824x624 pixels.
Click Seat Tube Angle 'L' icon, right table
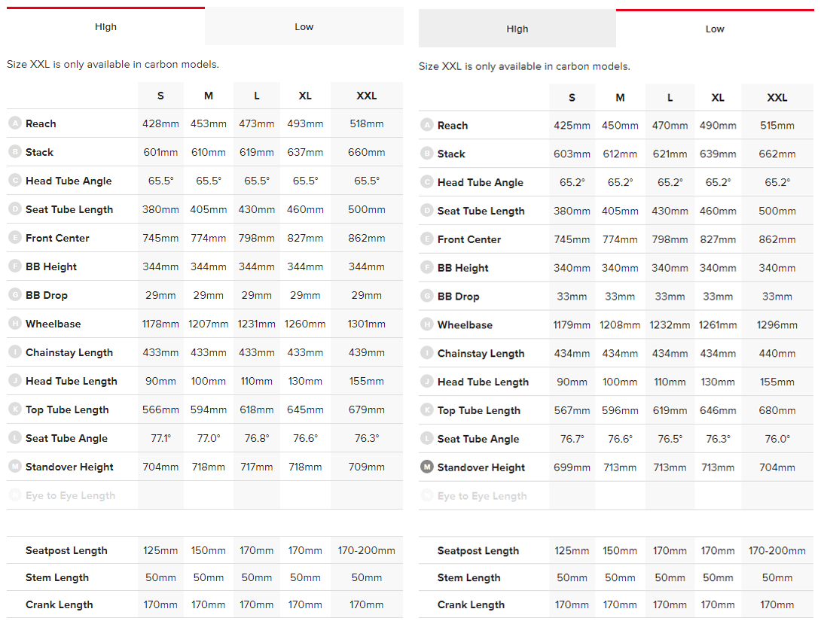click(426, 439)
